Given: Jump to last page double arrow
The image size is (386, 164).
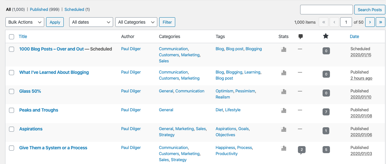Looking at the screenshot, I should pos(381,22).
